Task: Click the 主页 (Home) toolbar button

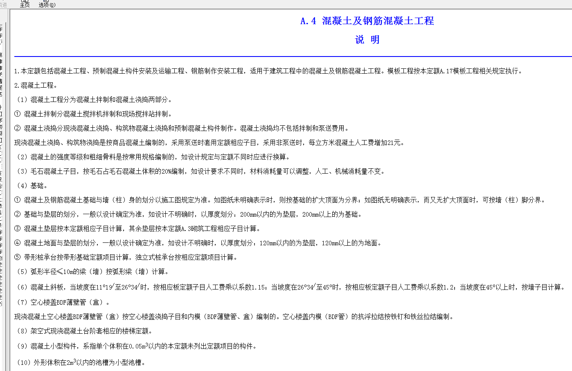Action: click(x=25, y=5)
